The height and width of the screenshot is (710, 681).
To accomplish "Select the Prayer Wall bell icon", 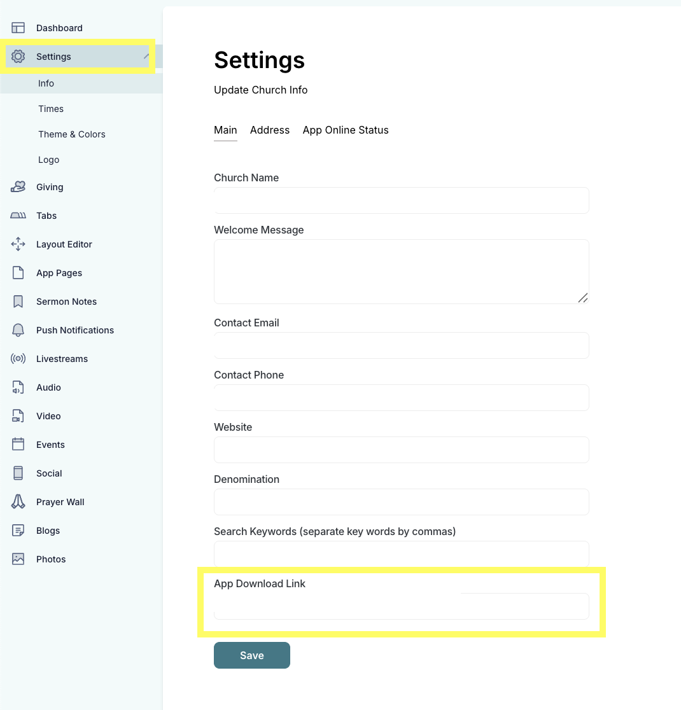I will [x=18, y=501].
